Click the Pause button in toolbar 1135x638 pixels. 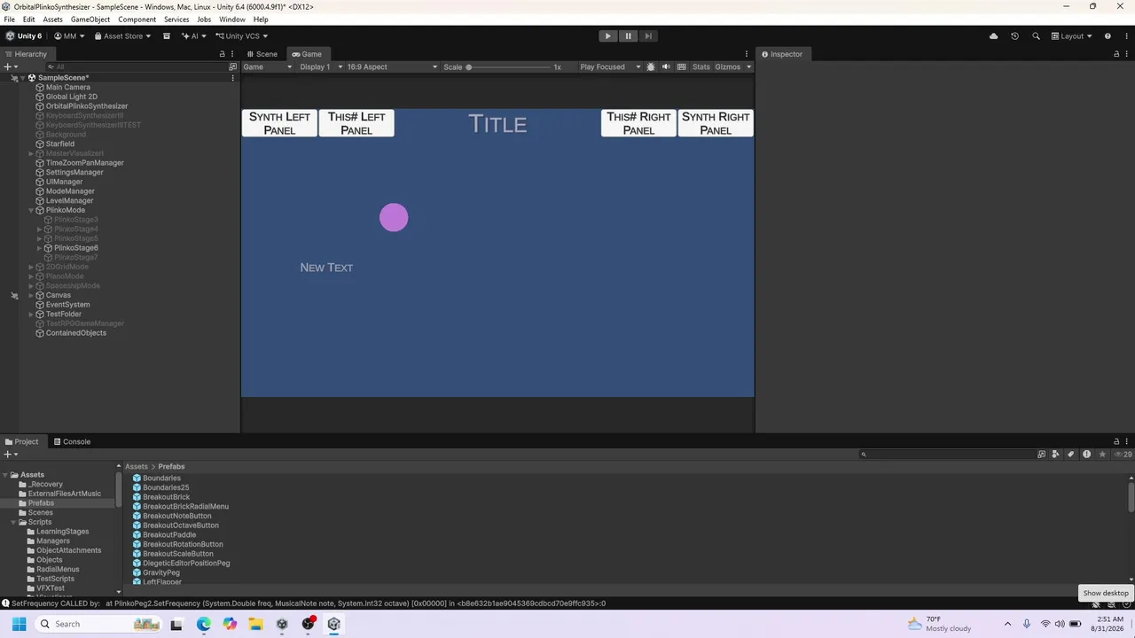[628, 36]
